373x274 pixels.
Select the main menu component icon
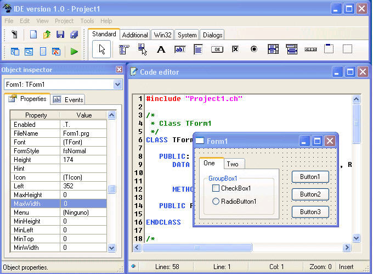[124, 49]
